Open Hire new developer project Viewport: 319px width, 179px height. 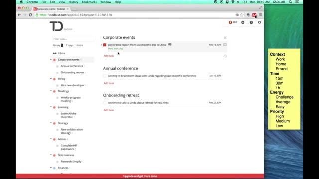[72, 85]
